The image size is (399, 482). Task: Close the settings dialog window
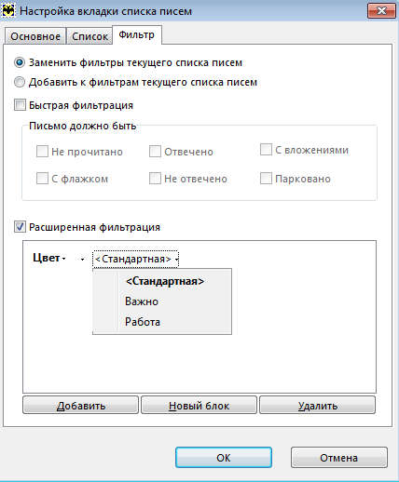(381, 11)
